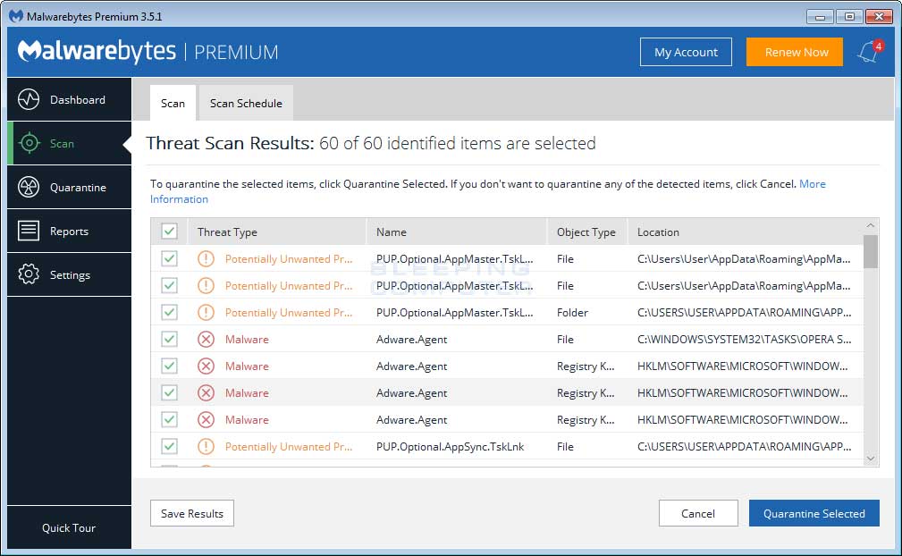The image size is (902, 556).
Task: Sort results by the Location column
Action: click(658, 232)
